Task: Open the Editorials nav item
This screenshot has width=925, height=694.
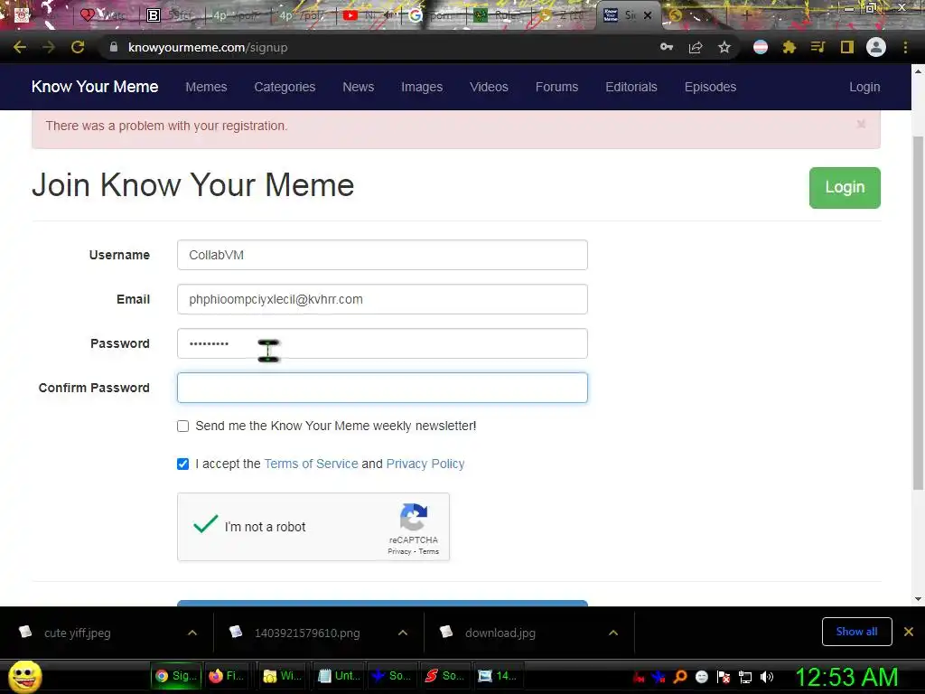Action: (x=631, y=87)
